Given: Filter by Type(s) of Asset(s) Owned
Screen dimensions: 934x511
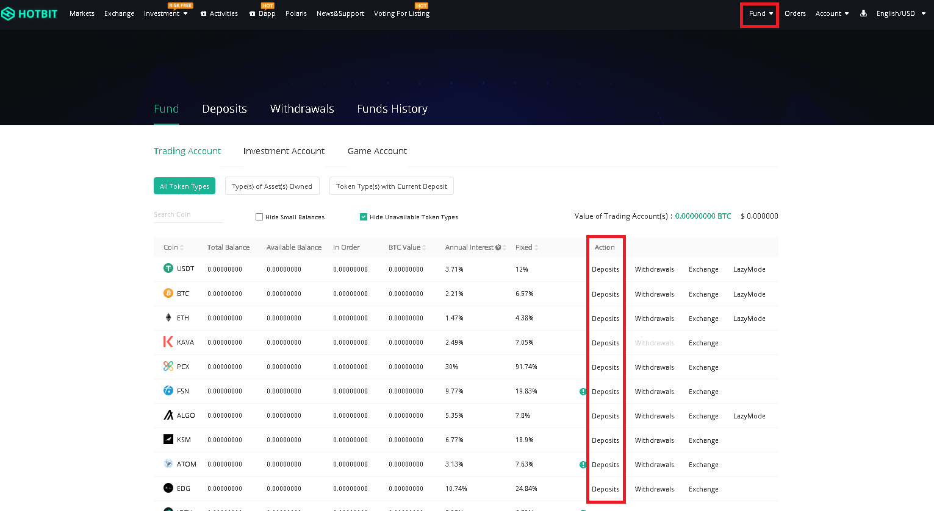Looking at the screenshot, I should [272, 186].
